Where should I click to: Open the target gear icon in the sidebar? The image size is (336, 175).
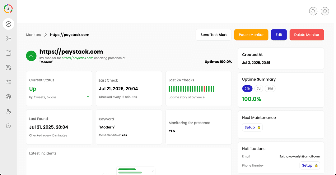tap(8, 96)
